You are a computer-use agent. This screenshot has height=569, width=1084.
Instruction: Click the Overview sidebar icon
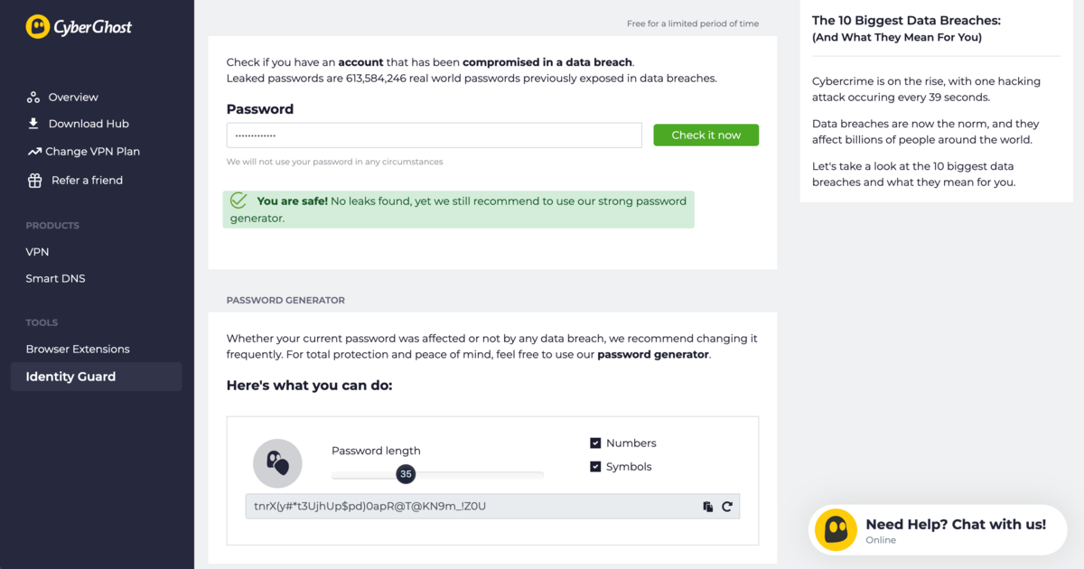point(33,98)
